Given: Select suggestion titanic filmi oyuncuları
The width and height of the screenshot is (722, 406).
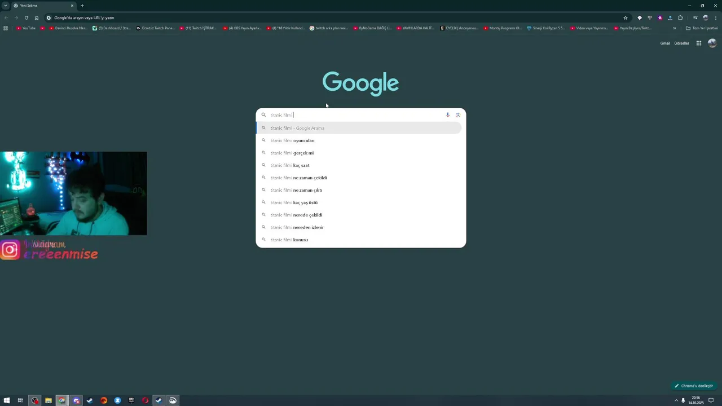Looking at the screenshot, I should point(359,140).
